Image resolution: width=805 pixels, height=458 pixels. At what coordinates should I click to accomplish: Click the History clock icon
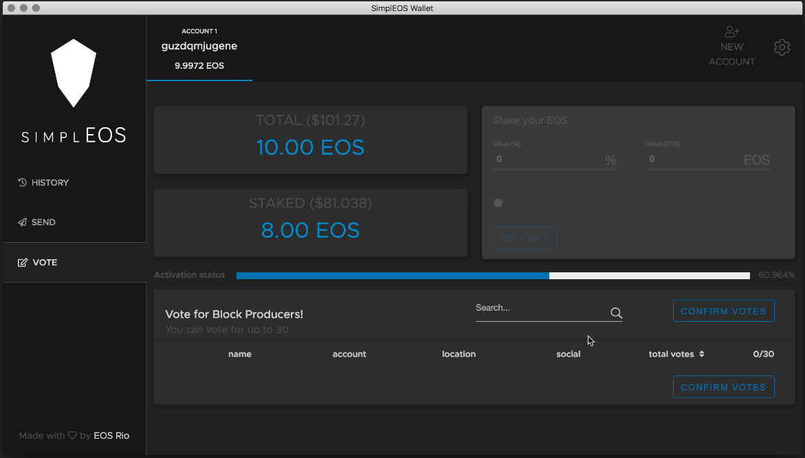pos(22,182)
